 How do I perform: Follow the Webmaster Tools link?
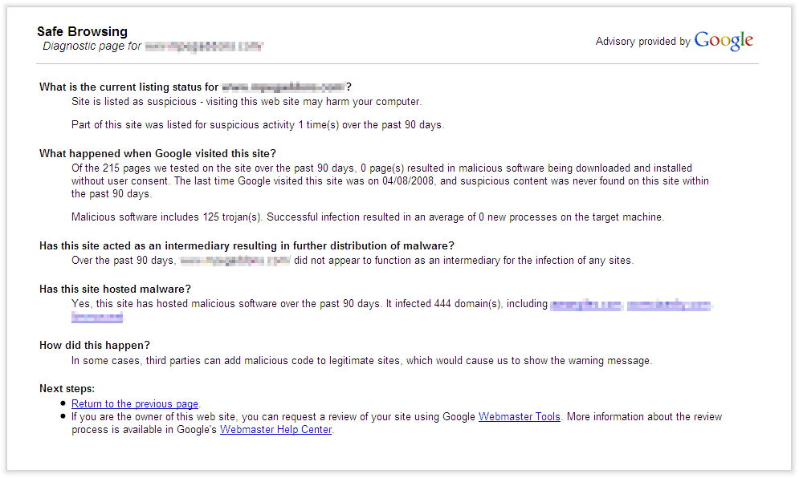(520, 416)
